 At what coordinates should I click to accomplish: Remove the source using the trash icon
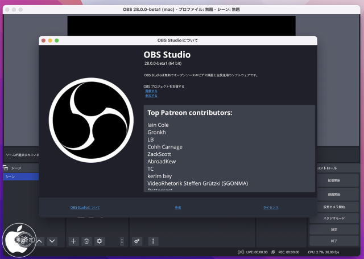click(x=86, y=241)
